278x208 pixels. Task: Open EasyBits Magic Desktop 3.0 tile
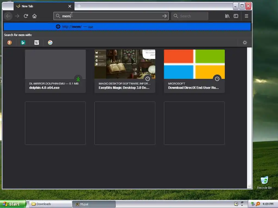(125, 71)
